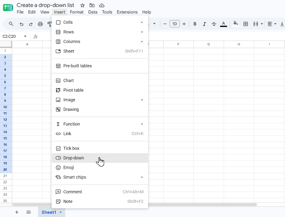Open the View menu

click(45, 12)
